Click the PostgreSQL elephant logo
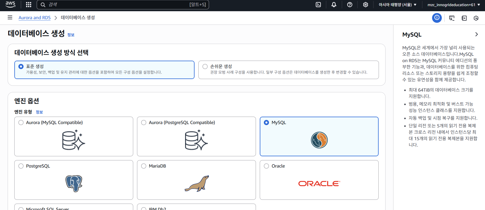The height and width of the screenshot is (210, 485). [x=74, y=183]
